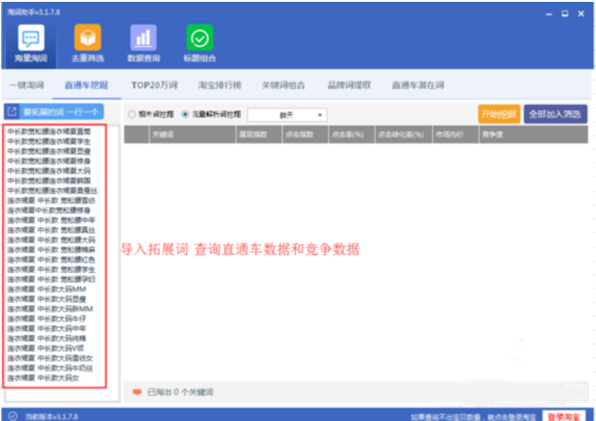The image size is (596, 421).
Task: Switch to the 直通车挖掘 tab
Action: click(86, 85)
